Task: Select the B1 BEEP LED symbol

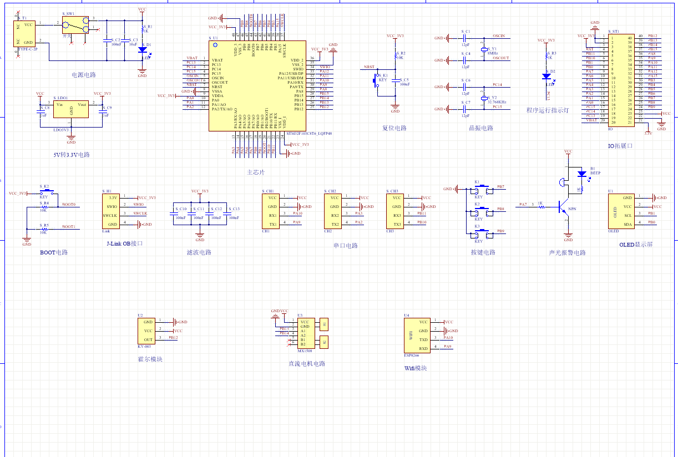Action: click(x=581, y=174)
